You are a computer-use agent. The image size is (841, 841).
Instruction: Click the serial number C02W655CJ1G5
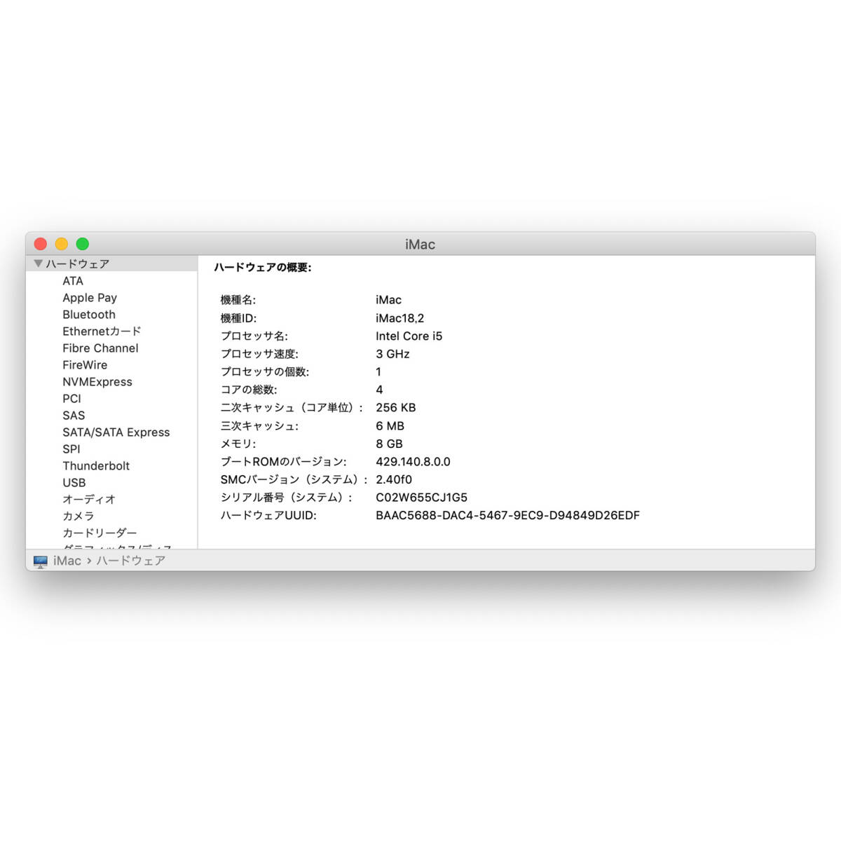coord(422,498)
